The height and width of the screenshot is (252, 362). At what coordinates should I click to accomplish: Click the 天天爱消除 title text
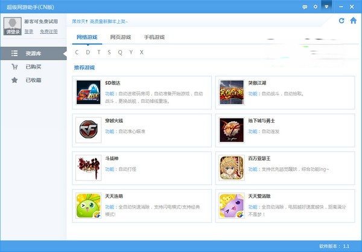[259, 196]
